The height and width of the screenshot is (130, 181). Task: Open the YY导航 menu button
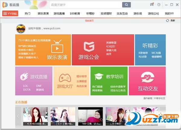(10, 14)
